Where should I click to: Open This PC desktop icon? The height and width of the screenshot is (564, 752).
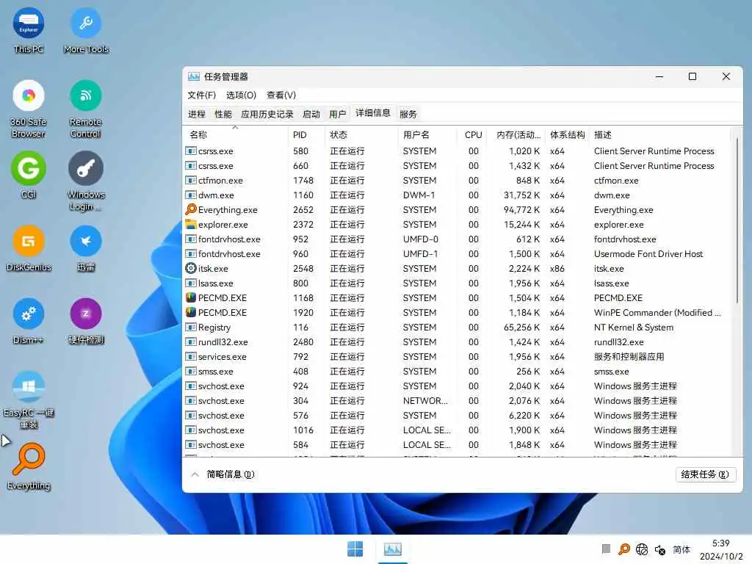(29, 31)
